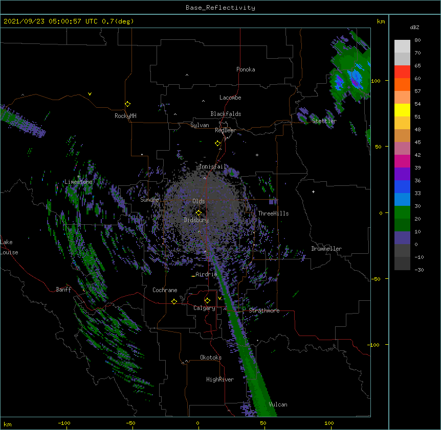Select the Okotoks label
Screen dimensions: 441x430
pos(211,357)
